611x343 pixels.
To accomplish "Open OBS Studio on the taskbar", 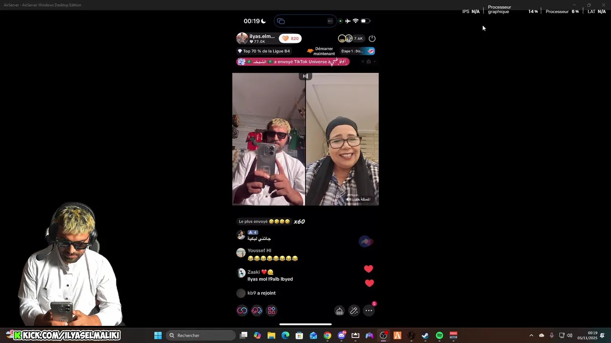I will 383,335.
